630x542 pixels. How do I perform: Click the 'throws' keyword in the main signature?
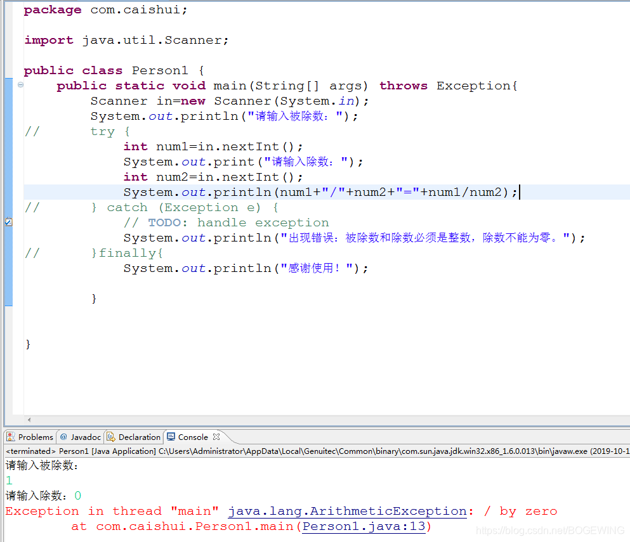[404, 86]
